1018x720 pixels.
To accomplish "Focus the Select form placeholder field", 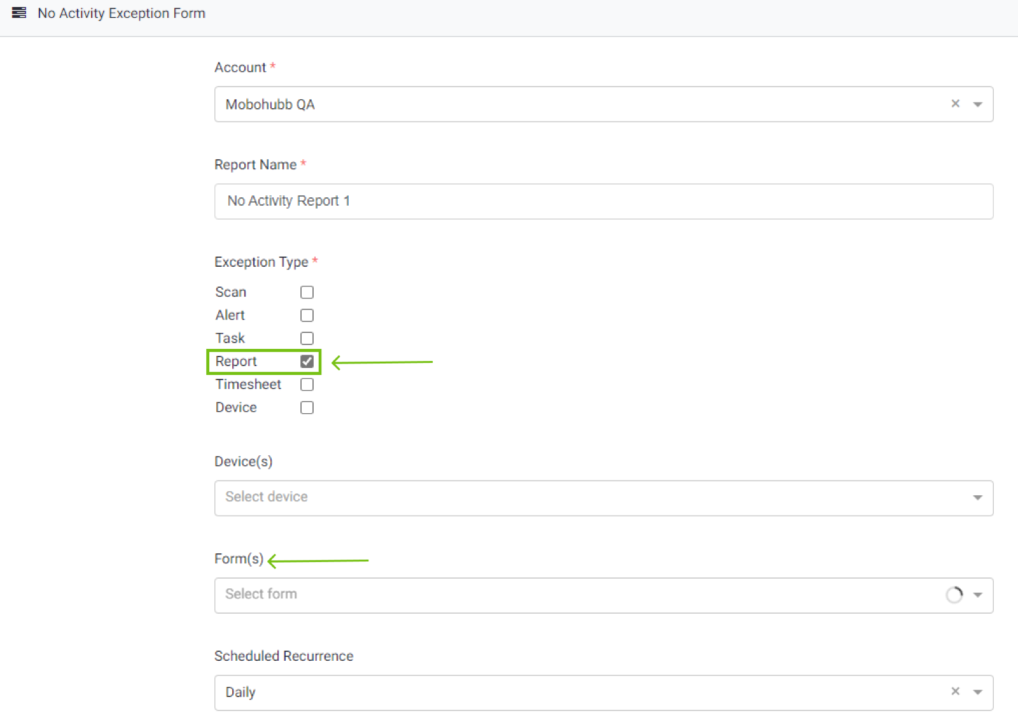I will (573, 595).
